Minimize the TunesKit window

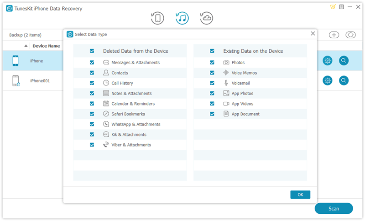[349, 7]
